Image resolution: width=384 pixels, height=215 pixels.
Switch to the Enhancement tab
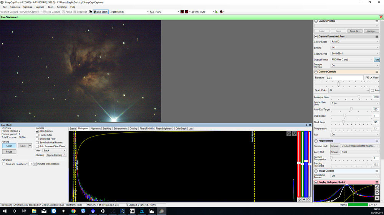coord(121,129)
